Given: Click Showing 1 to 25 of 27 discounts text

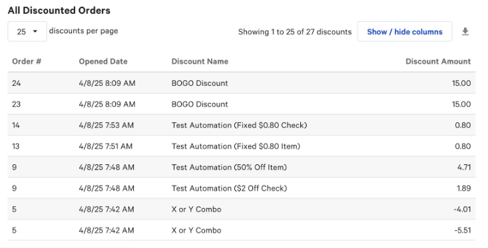Looking at the screenshot, I should pyautogui.click(x=295, y=32).
